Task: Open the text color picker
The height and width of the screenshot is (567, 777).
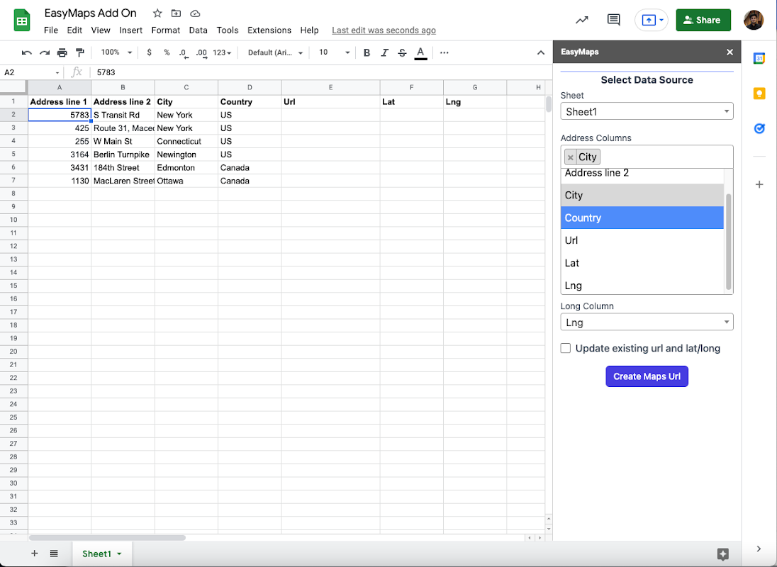Action: click(x=420, y=52)
